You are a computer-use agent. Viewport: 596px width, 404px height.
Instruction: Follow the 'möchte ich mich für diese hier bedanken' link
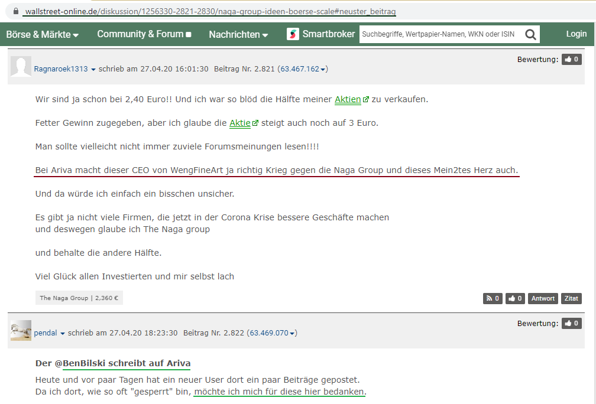[x=280, y=392]
